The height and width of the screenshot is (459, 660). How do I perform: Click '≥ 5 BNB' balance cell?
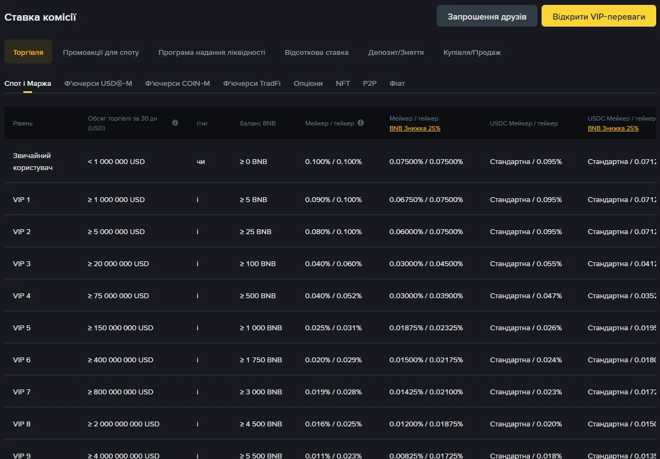(254, 199)
